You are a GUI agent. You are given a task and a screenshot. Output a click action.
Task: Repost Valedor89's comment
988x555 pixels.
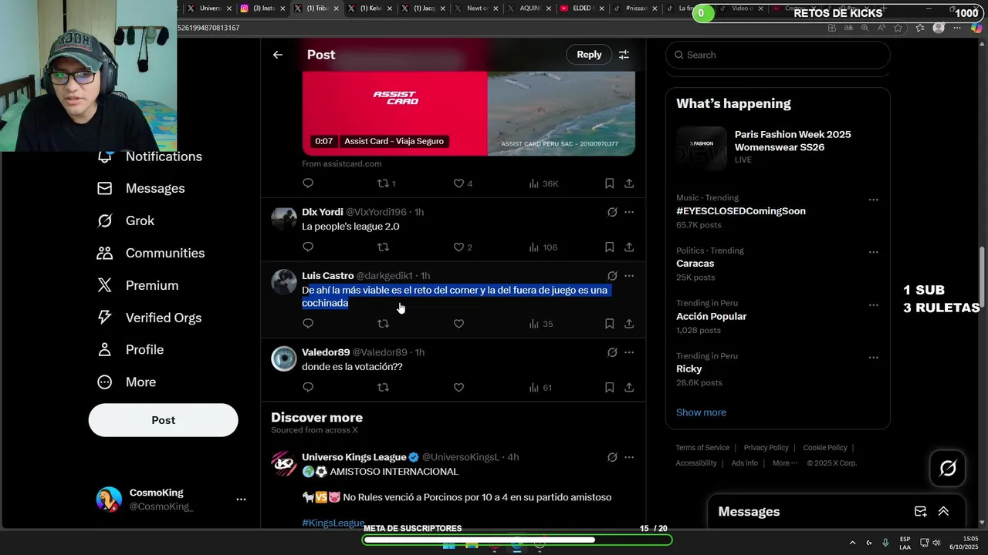pyautogui.click(x=383, y=388)
